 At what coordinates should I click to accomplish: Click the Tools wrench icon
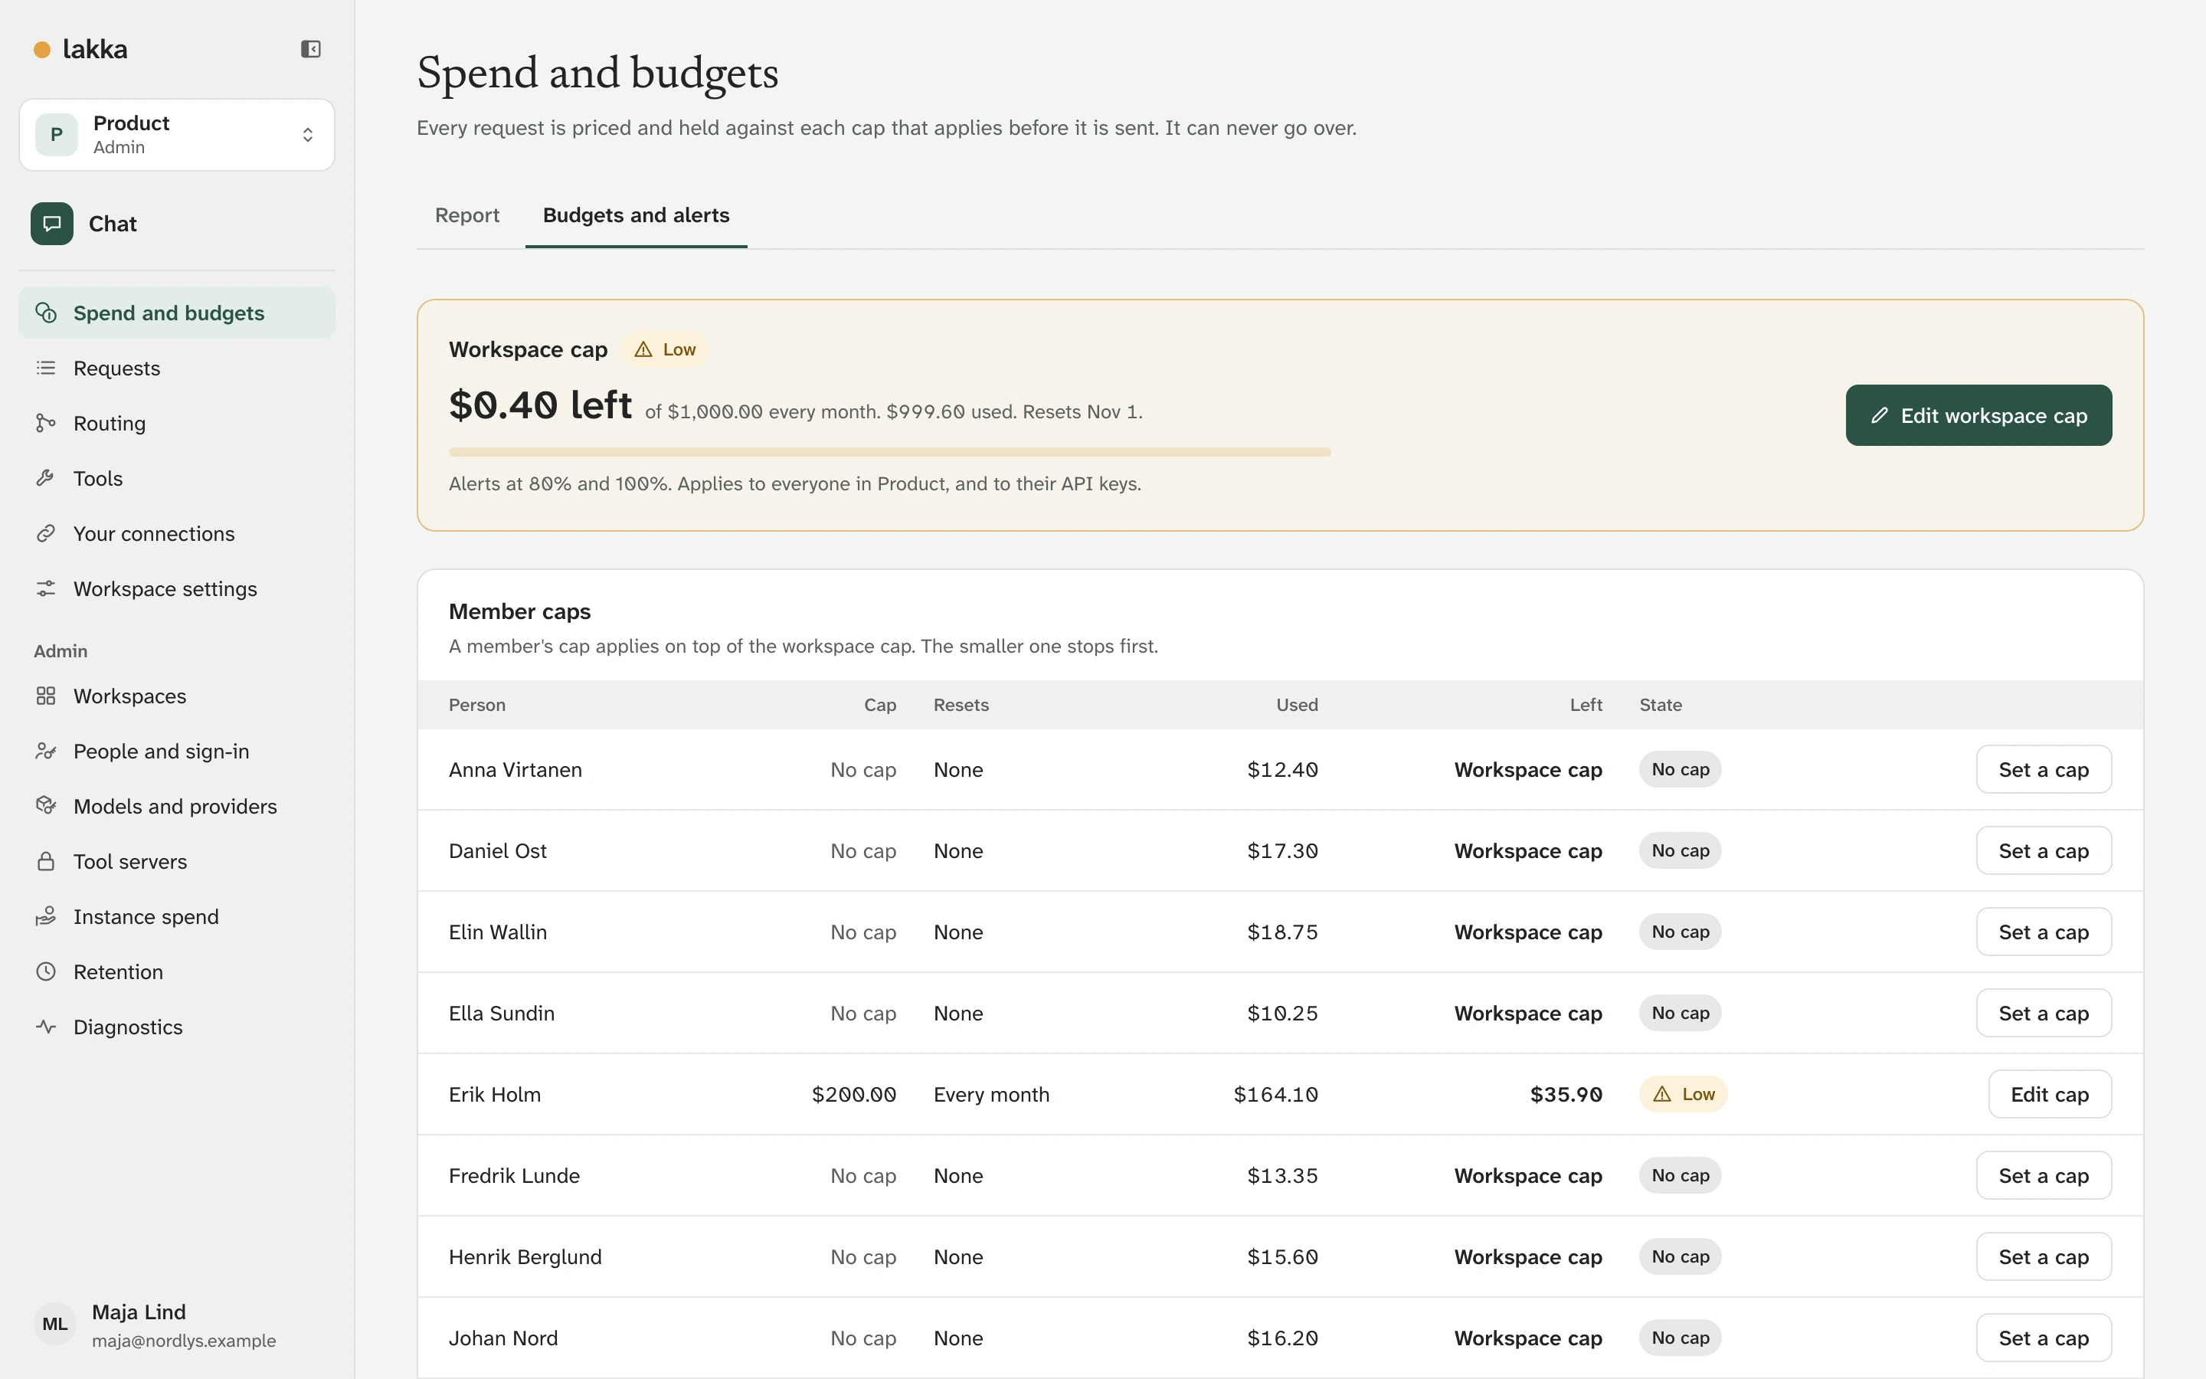(x=46, y=479)
